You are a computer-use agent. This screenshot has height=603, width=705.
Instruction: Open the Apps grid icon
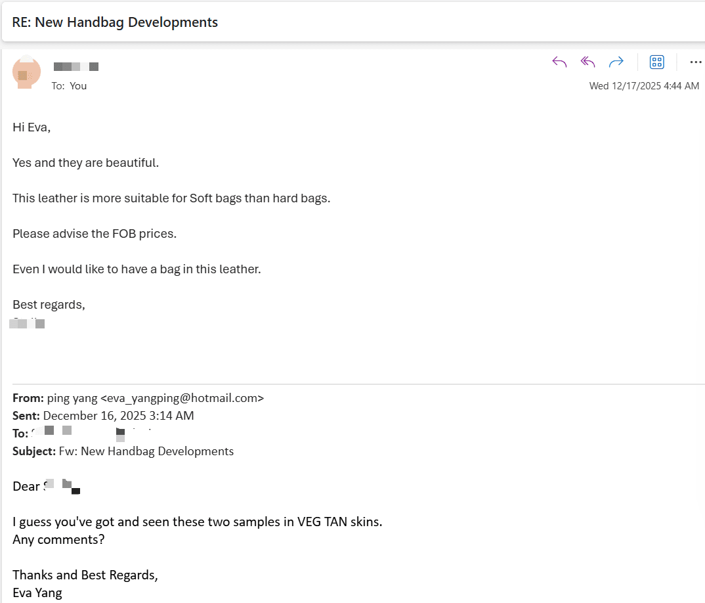[657, 62]
